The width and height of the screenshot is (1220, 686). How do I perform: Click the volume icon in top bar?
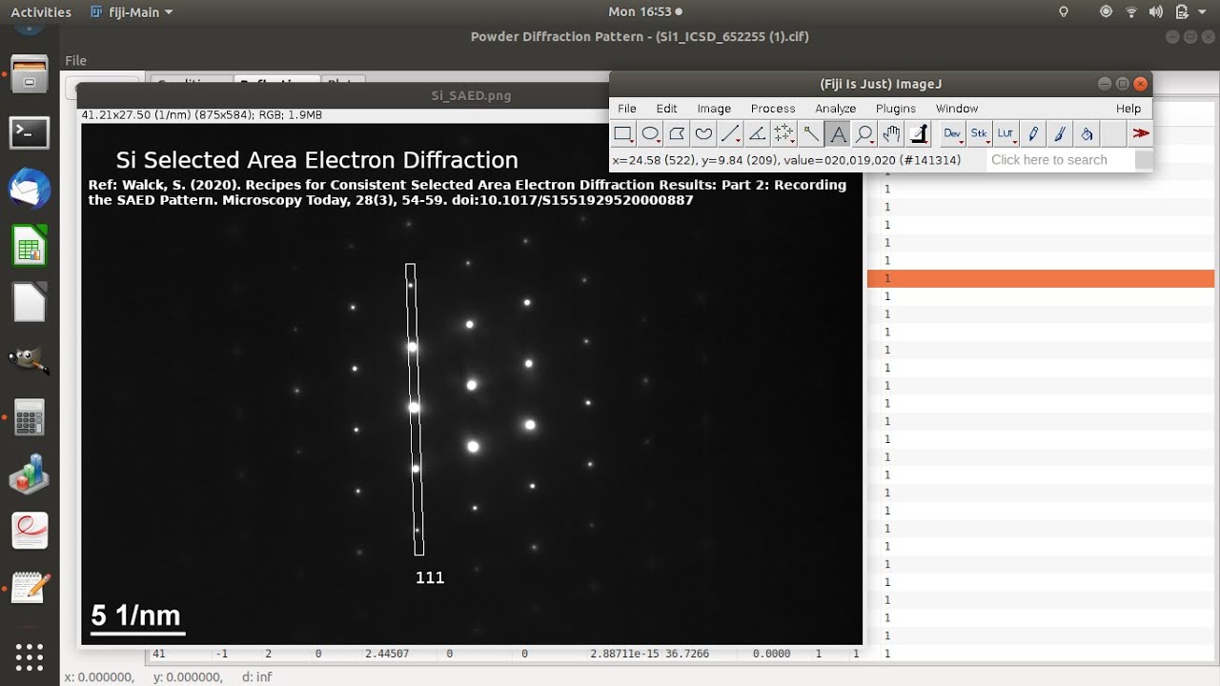coord(1156,12)
